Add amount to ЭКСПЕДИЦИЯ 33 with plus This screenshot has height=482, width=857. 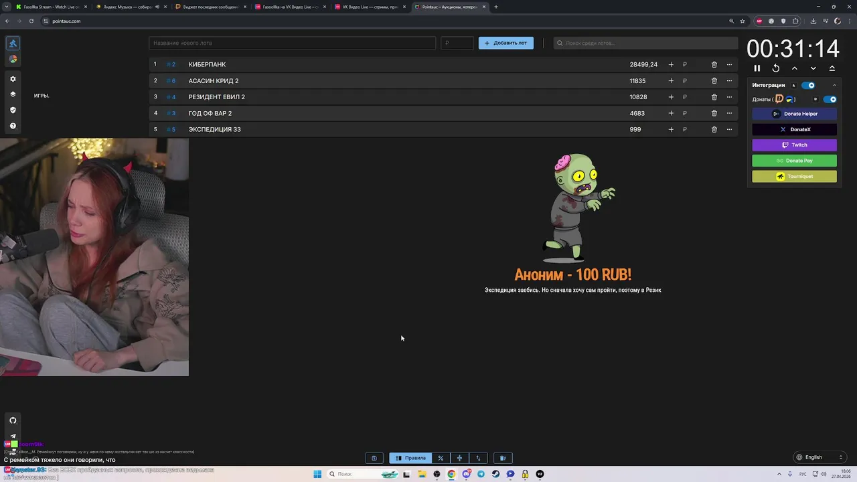click(671, 129)
